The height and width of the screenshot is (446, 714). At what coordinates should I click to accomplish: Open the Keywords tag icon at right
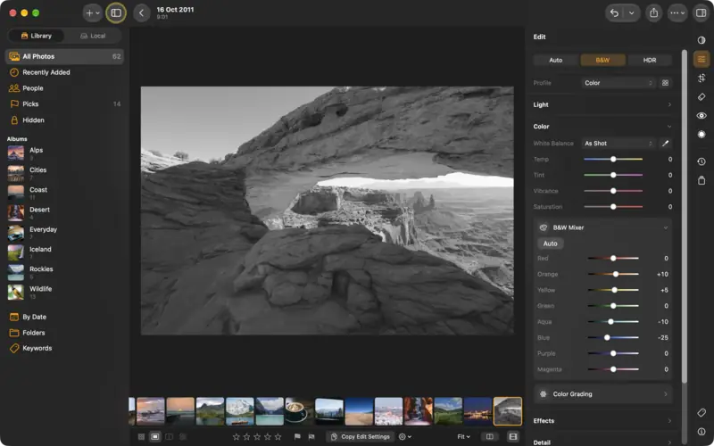click(702, 413)
